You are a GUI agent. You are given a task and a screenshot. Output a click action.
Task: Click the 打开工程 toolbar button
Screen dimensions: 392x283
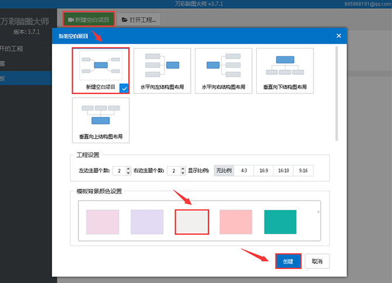pyautogui.click(x=139, y=19)
